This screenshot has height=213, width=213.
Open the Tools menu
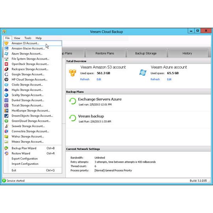(x=28, y=38)
